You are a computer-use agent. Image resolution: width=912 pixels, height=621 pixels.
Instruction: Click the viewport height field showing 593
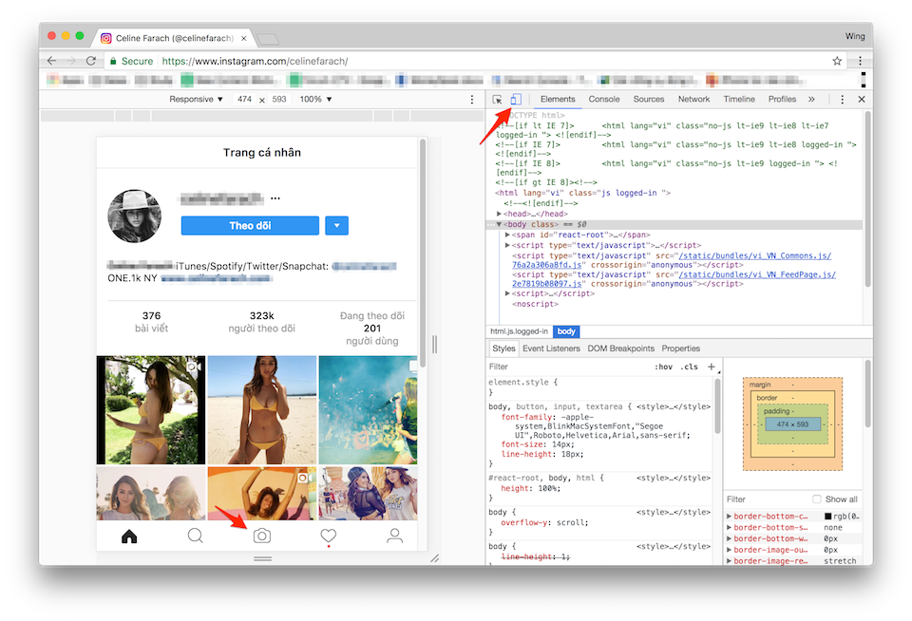coord(279,100)
